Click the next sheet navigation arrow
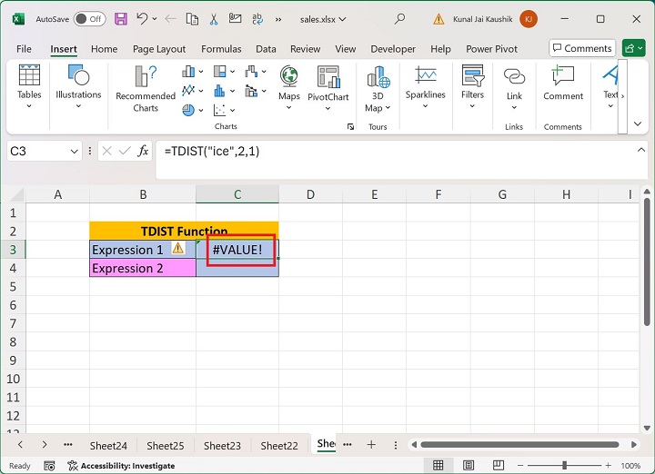The width and height of the screenshot is (655, 474). (x=45, y=445)
